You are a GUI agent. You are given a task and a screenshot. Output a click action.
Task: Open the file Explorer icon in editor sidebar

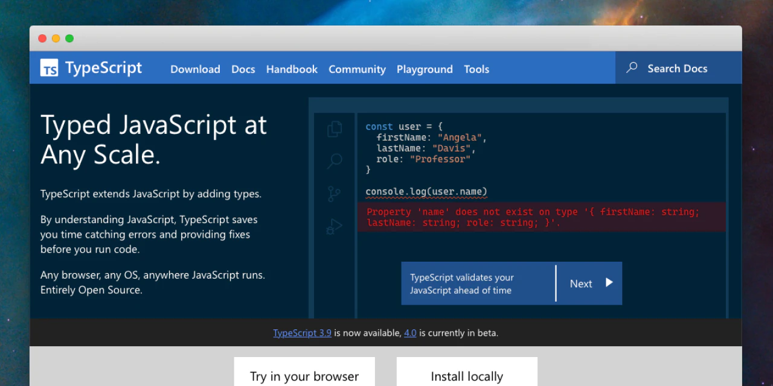pyautogui.click(x=335, y=128)
